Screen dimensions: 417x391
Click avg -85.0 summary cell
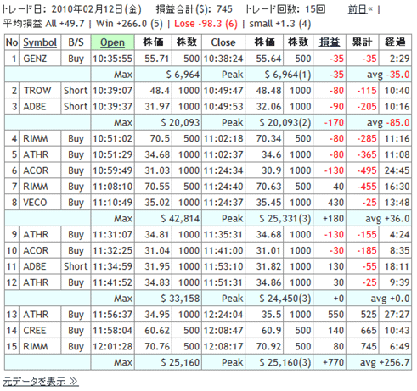388,122
